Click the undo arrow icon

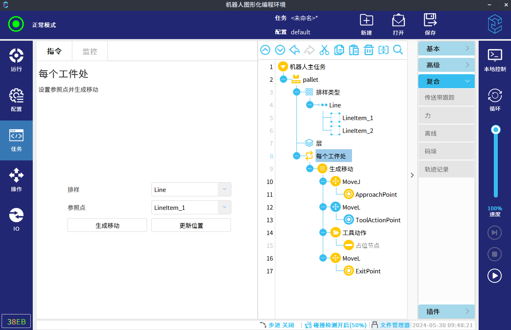(x=294, y=50)
